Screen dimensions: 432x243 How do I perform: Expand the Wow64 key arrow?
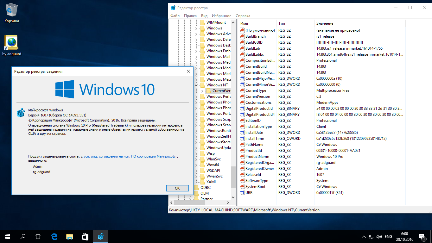pos(196,165)
